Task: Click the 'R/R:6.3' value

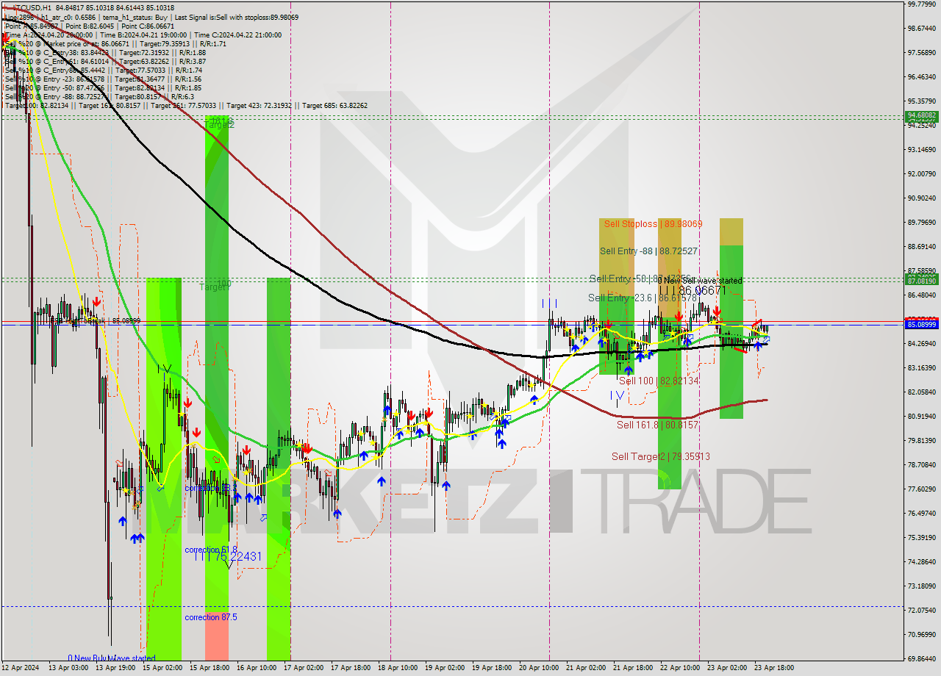Action: coord(182,96)
